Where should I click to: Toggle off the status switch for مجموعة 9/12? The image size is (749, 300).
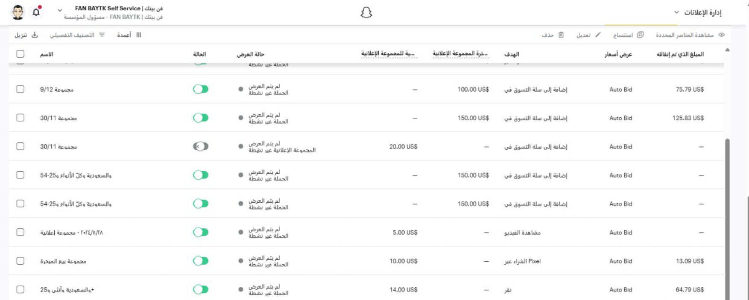coord(202,89)
